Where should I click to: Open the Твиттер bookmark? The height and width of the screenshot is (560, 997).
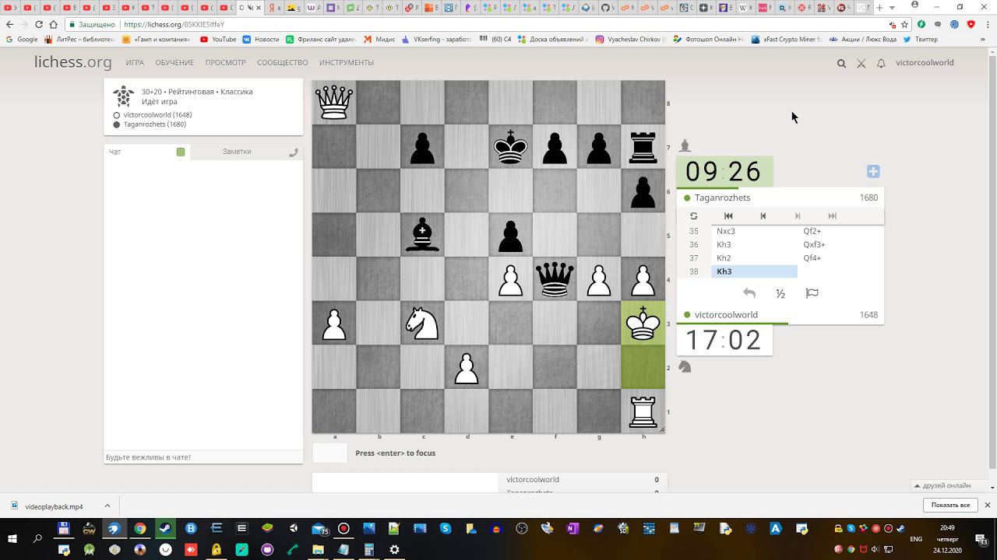921,39
